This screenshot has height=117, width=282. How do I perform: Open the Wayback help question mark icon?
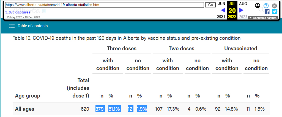tap(266, 5)
